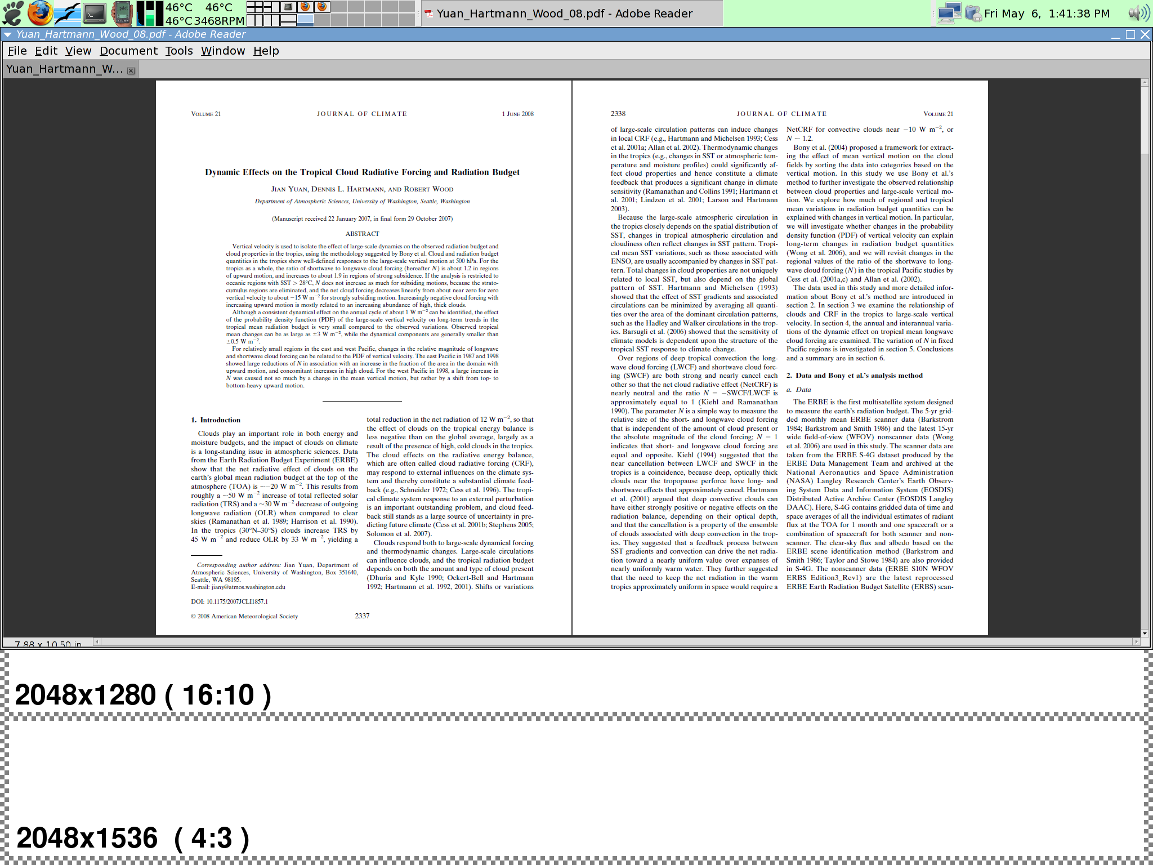1153x865 pixels.
Task: Open the Help menu
Action: tap(266, 51)
